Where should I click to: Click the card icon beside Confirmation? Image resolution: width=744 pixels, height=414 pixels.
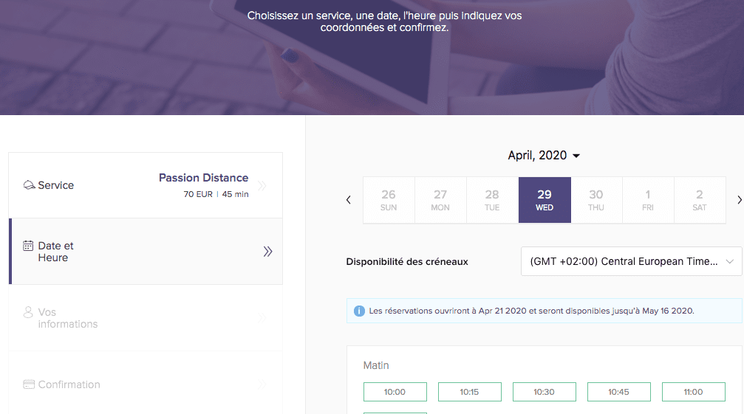[29, 384]
